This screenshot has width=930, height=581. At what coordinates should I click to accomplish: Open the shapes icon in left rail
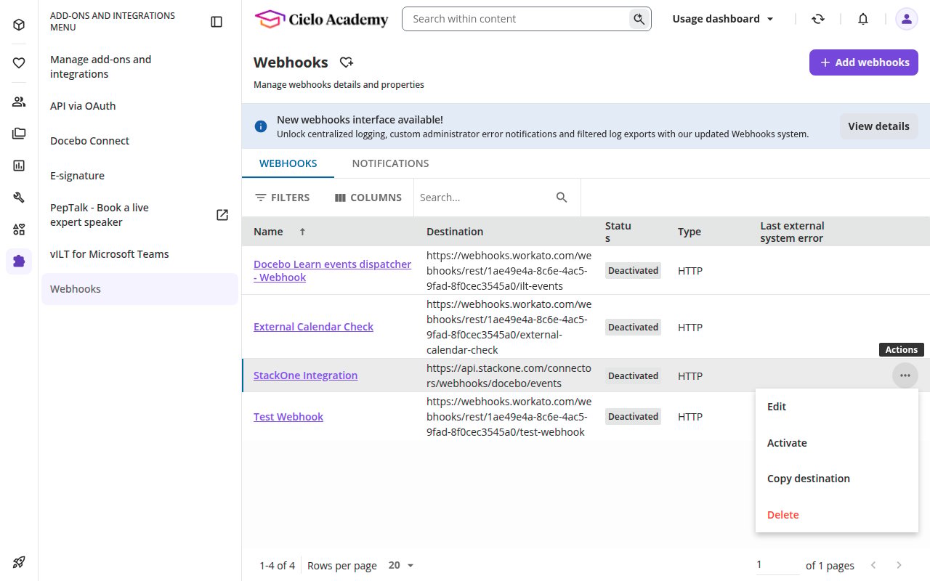click(19, 229)
